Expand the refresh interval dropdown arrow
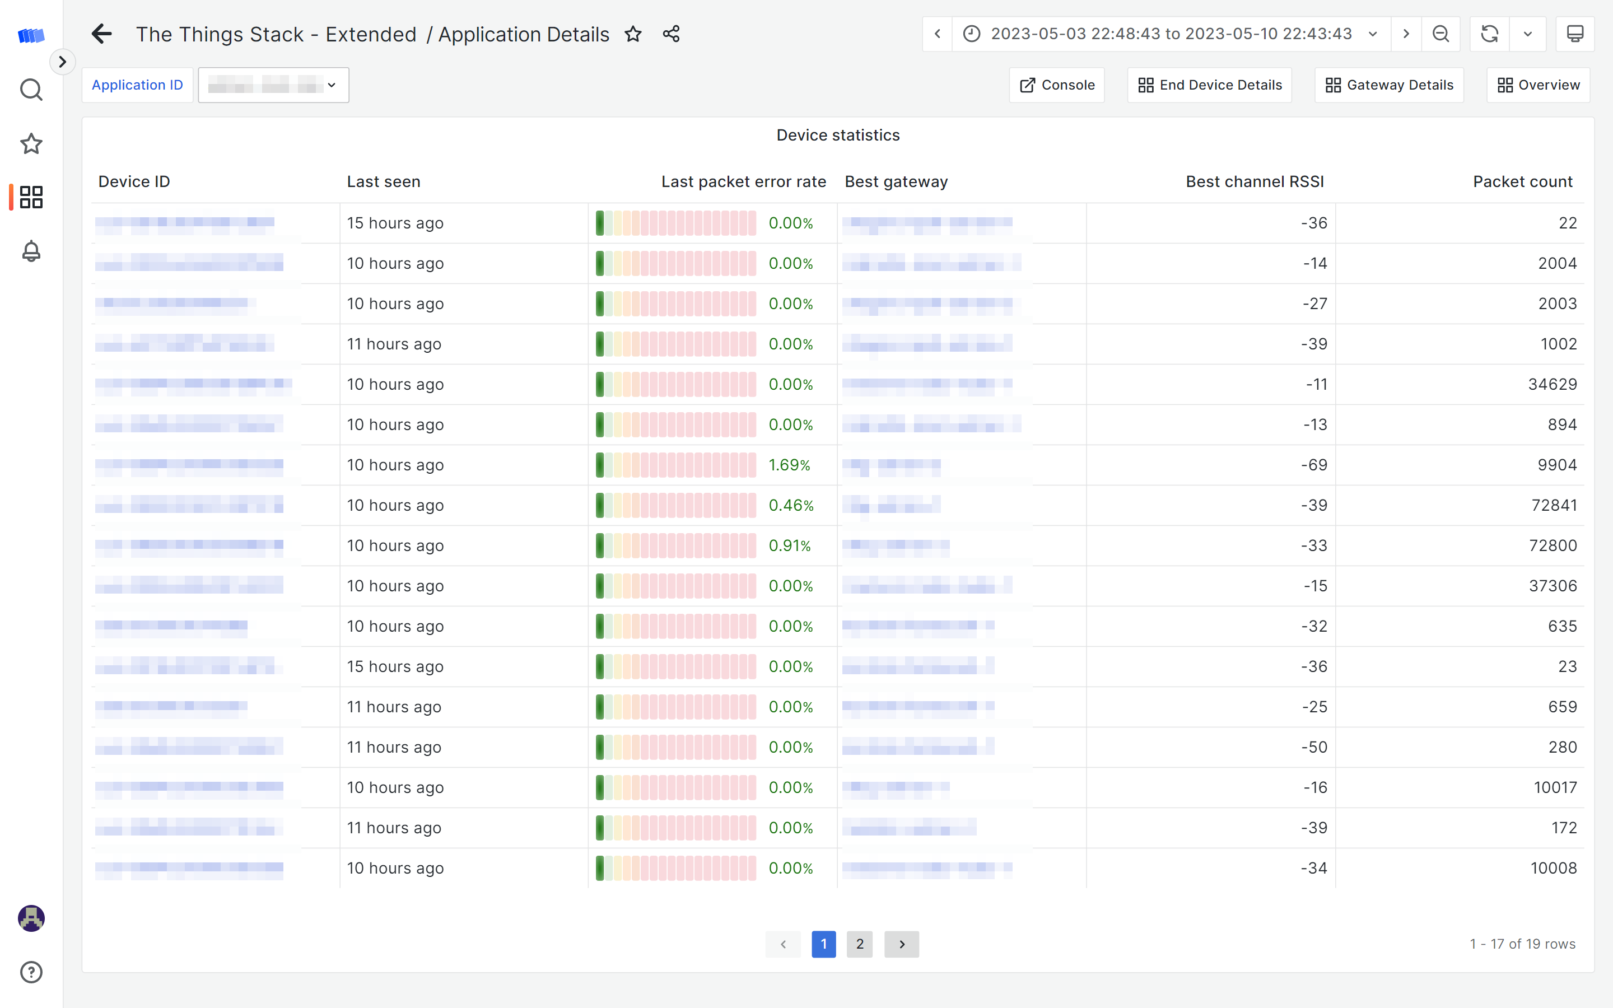Image resolution: width=1613 pixels, height=1008 pixels. [1528, 34]
